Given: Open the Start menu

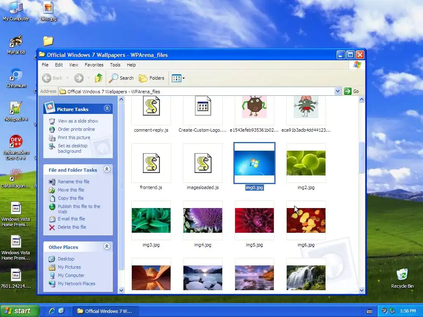Looking at the screenshot, I should point(19,311).
